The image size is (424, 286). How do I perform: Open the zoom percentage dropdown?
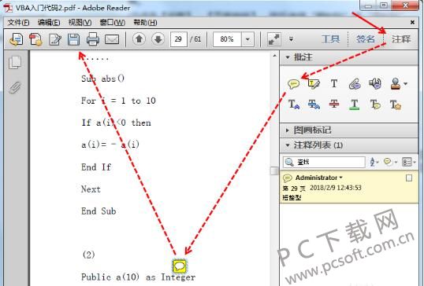(x=247, y=39)
